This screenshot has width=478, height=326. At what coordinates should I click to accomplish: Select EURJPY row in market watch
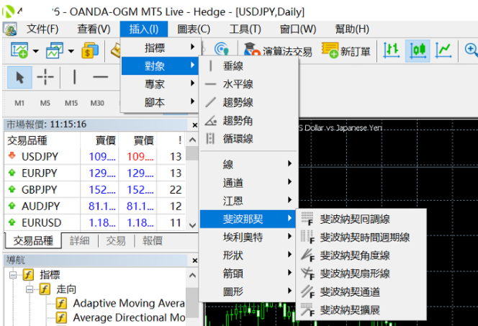click(95, 173)
